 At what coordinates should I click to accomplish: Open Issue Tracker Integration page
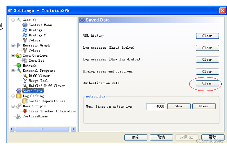click(x=53, y=111)
